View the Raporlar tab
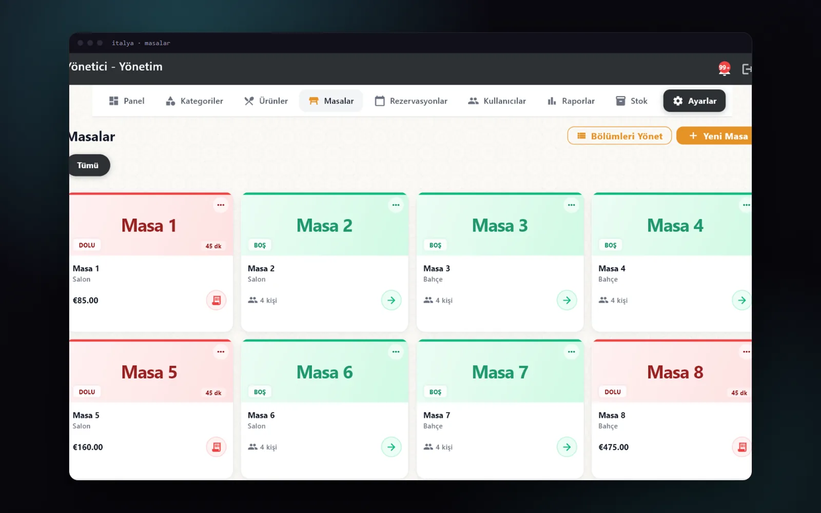Viewport: 821px width, 513px height. click(x=571, y=101)
